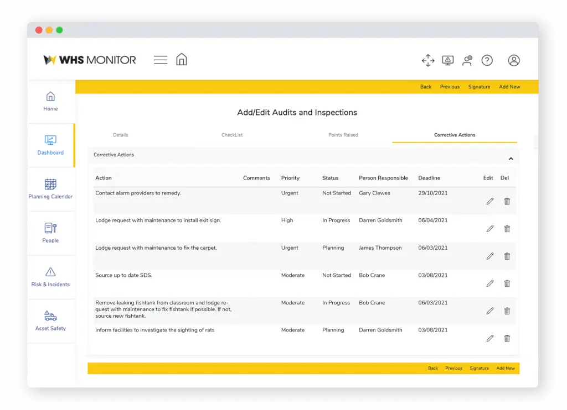Switch to the CheckList tab
Screen dimensions: 567x410
pos(232,134)
